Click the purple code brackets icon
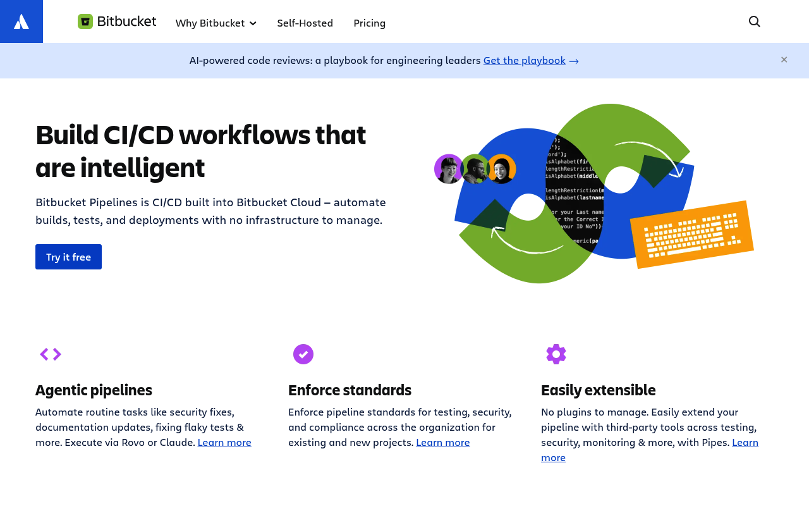Viewport: 809px width, 506px height. [x=51, y=354]
